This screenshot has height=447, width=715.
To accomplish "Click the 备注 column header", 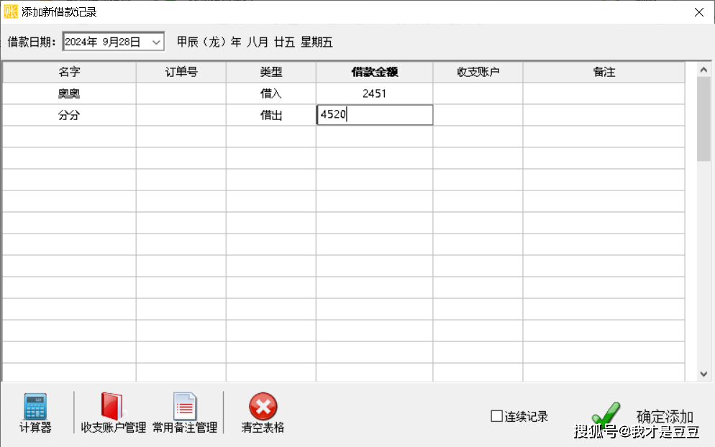I will click(604, 72).
